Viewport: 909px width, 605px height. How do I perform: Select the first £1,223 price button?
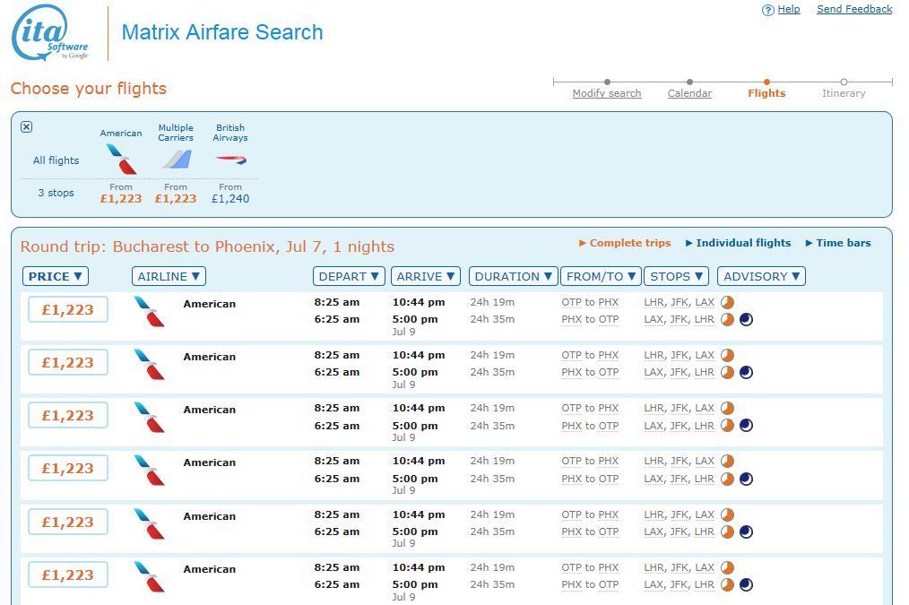[x=68, y=310]
